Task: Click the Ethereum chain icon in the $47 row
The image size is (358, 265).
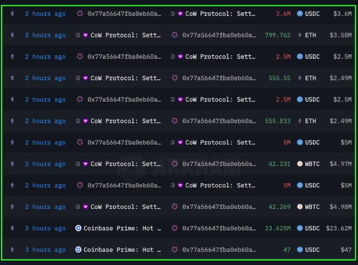Action: click(x=13, y=250)
